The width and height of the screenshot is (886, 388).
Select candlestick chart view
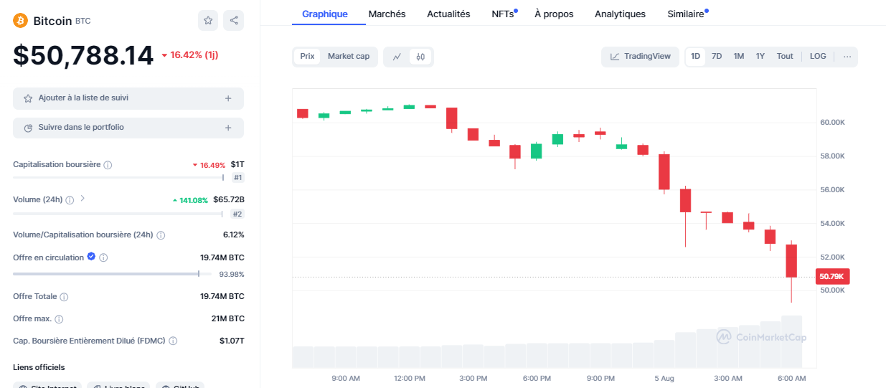[421, 57]
